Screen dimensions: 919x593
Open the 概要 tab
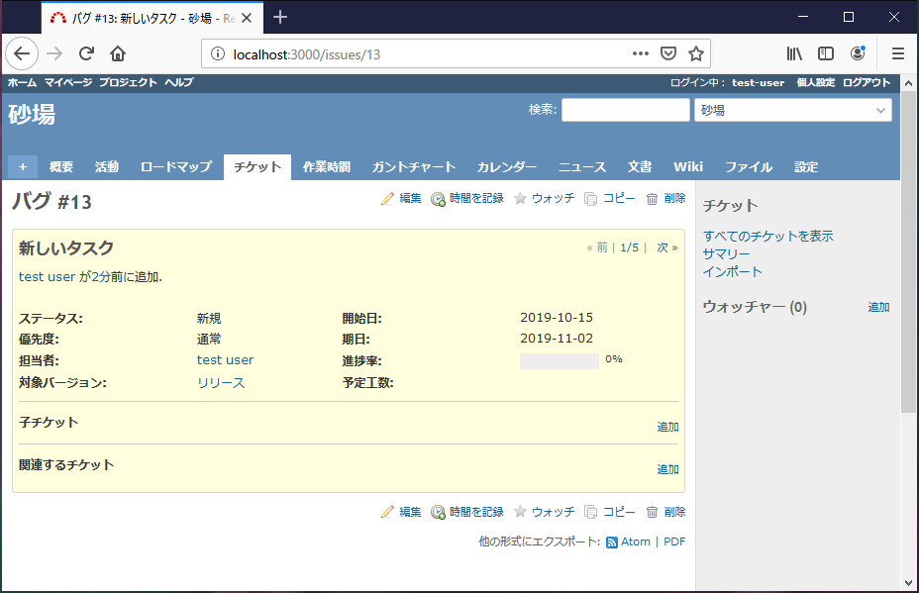pos(61,167)
